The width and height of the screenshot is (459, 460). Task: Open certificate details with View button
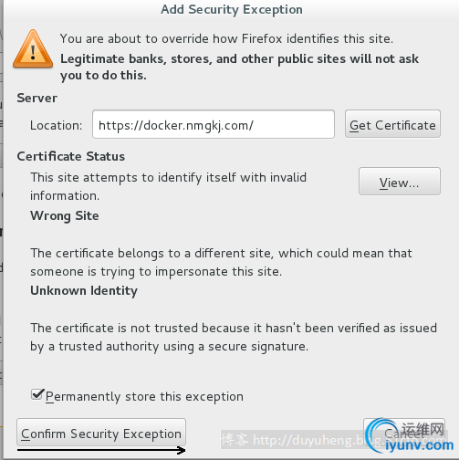pyautogui.click(x=400, y=182)
